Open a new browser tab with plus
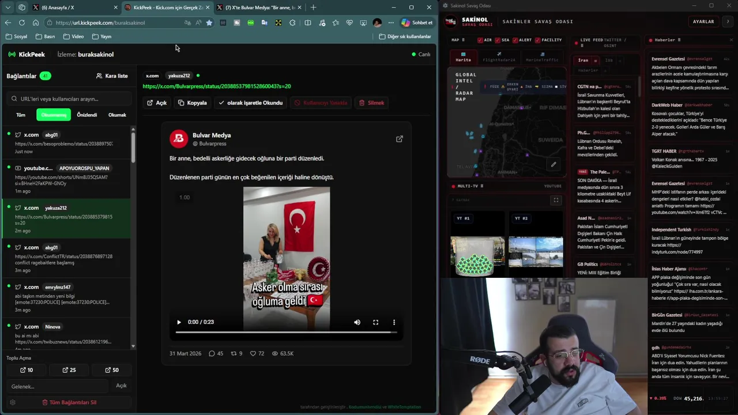 [313, 7]
